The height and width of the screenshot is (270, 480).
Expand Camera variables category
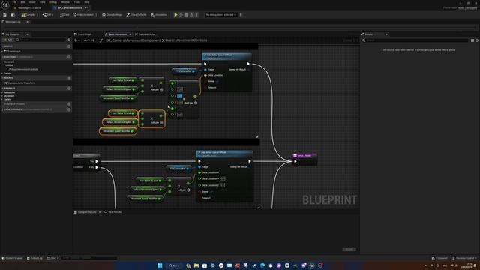point(2,99)
